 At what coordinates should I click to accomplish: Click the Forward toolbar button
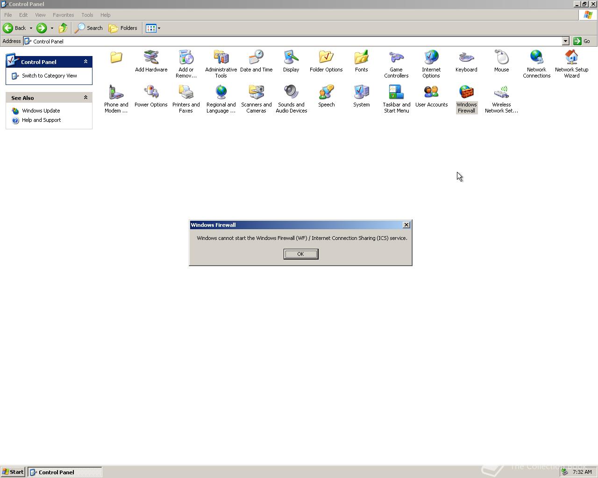pos(42,28)
